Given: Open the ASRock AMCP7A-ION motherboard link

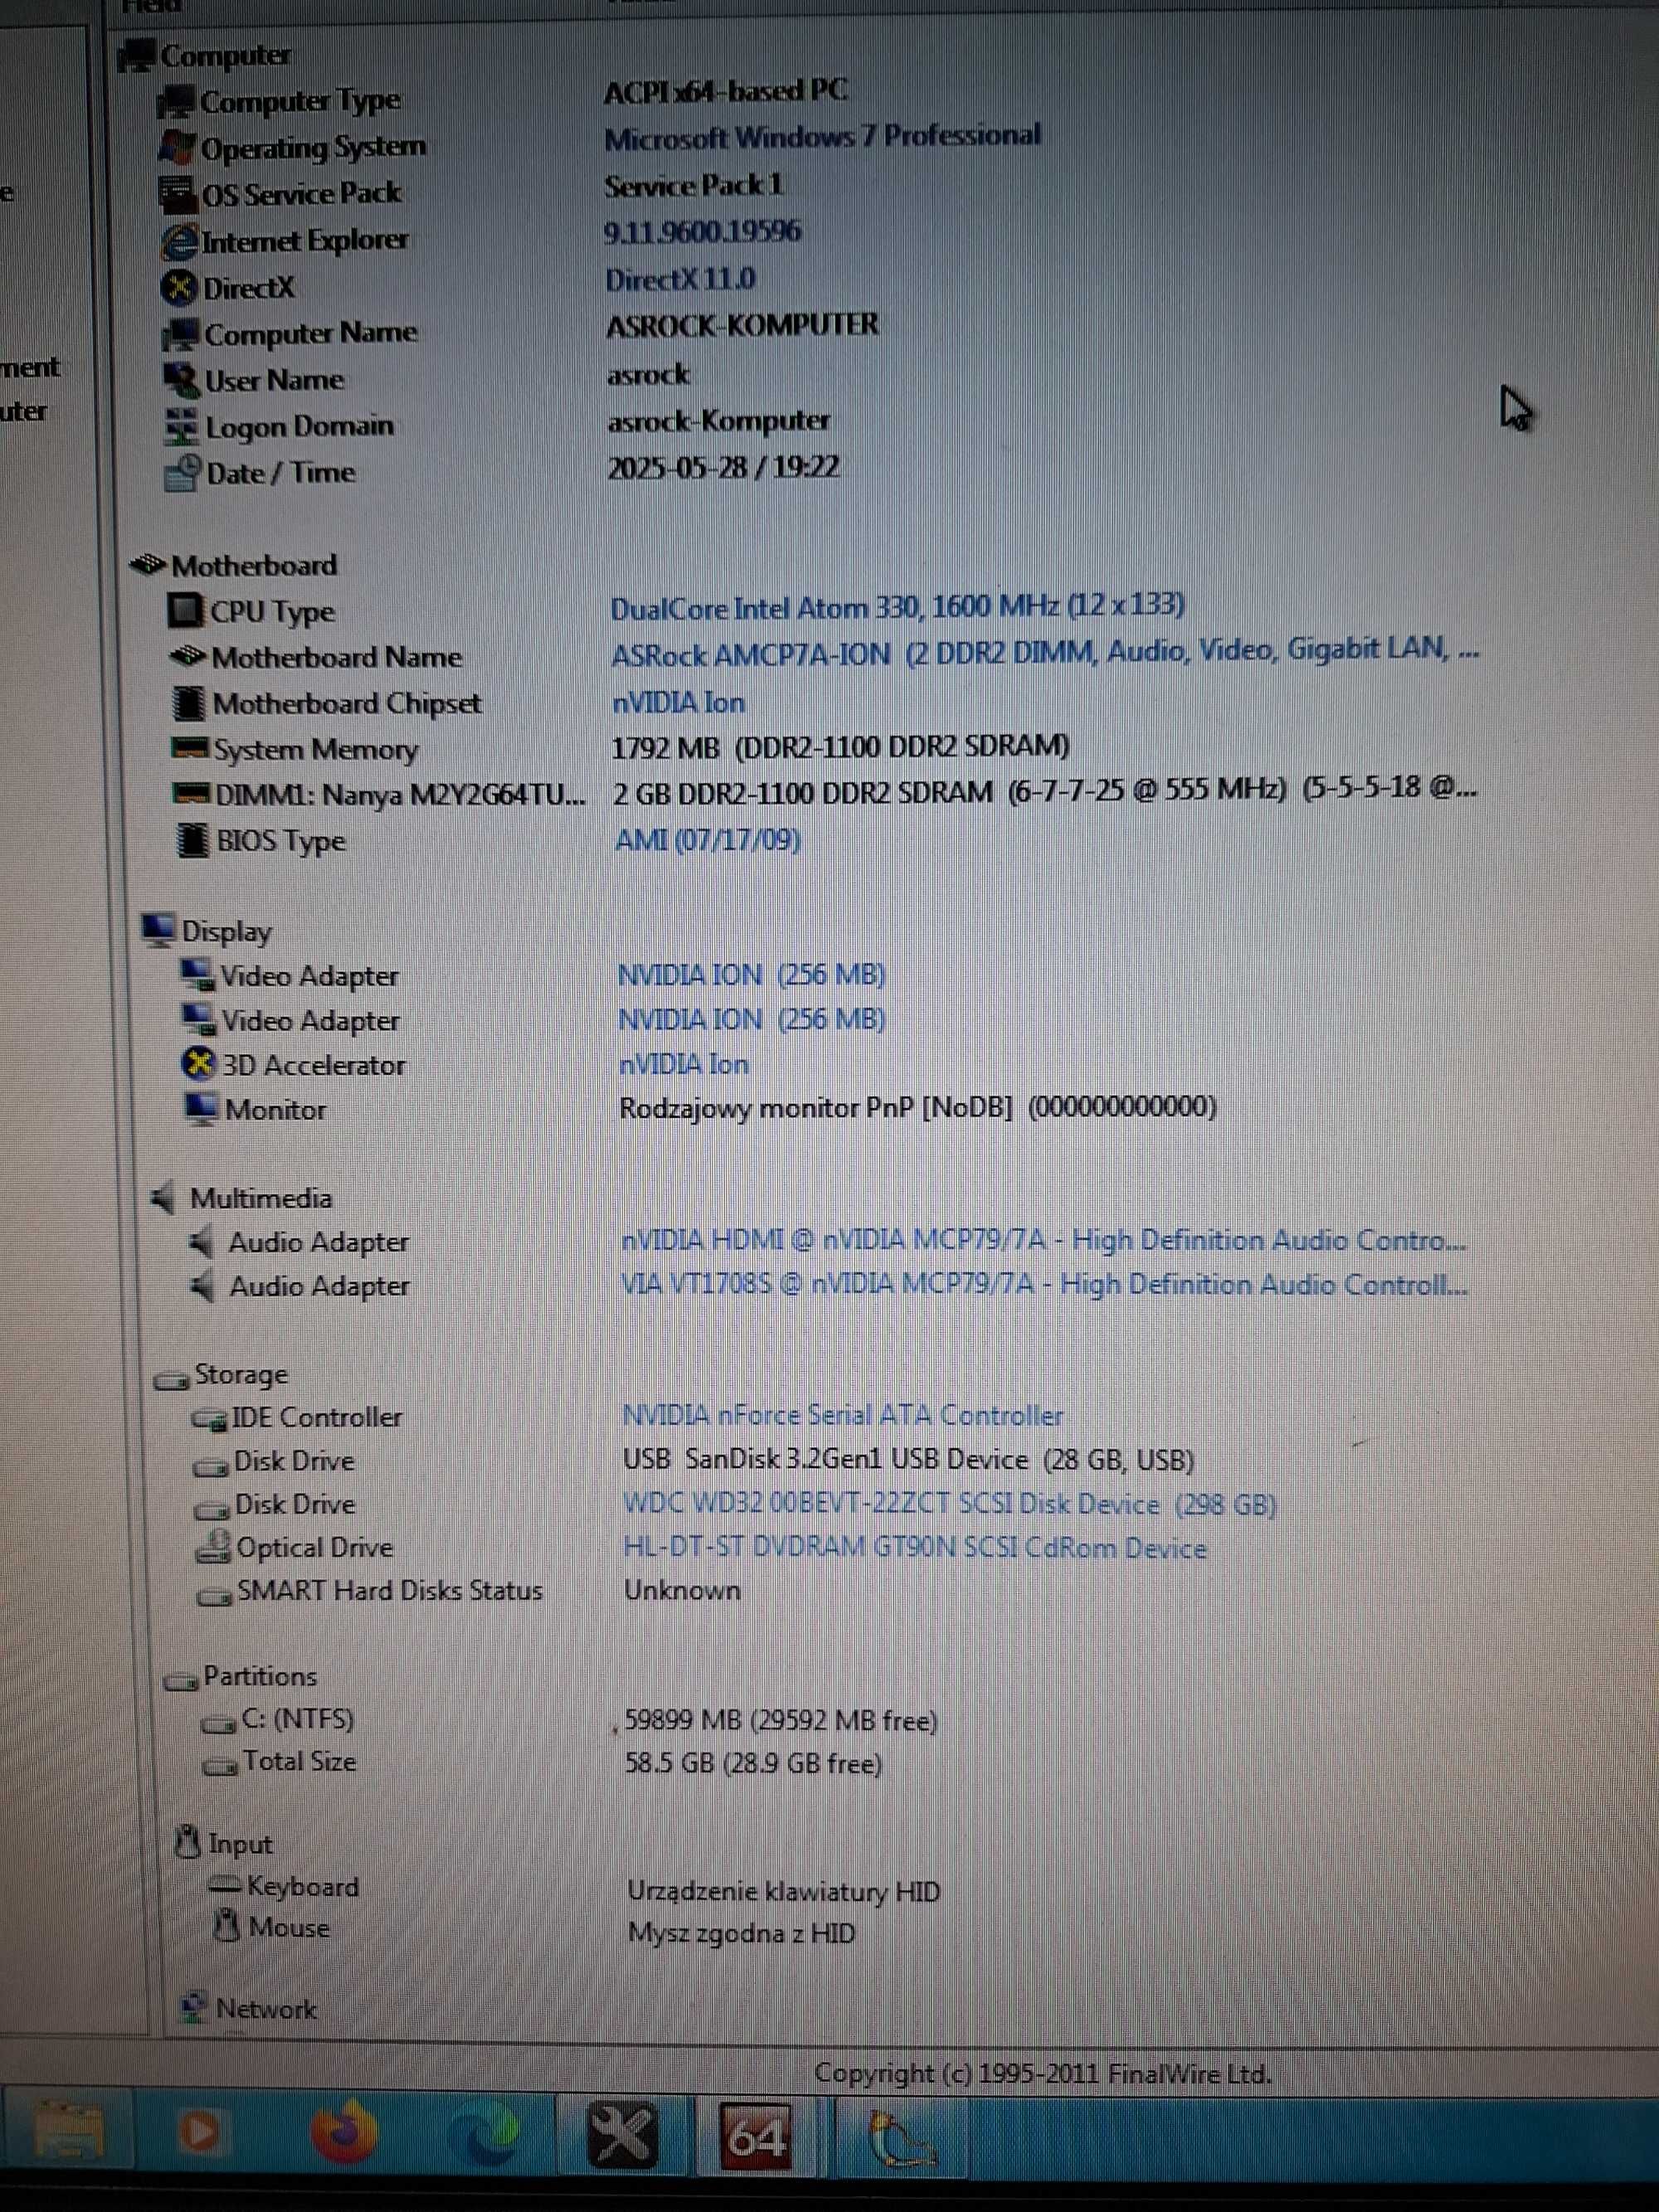Looking at the screenshot, I should coord(1045,652).
